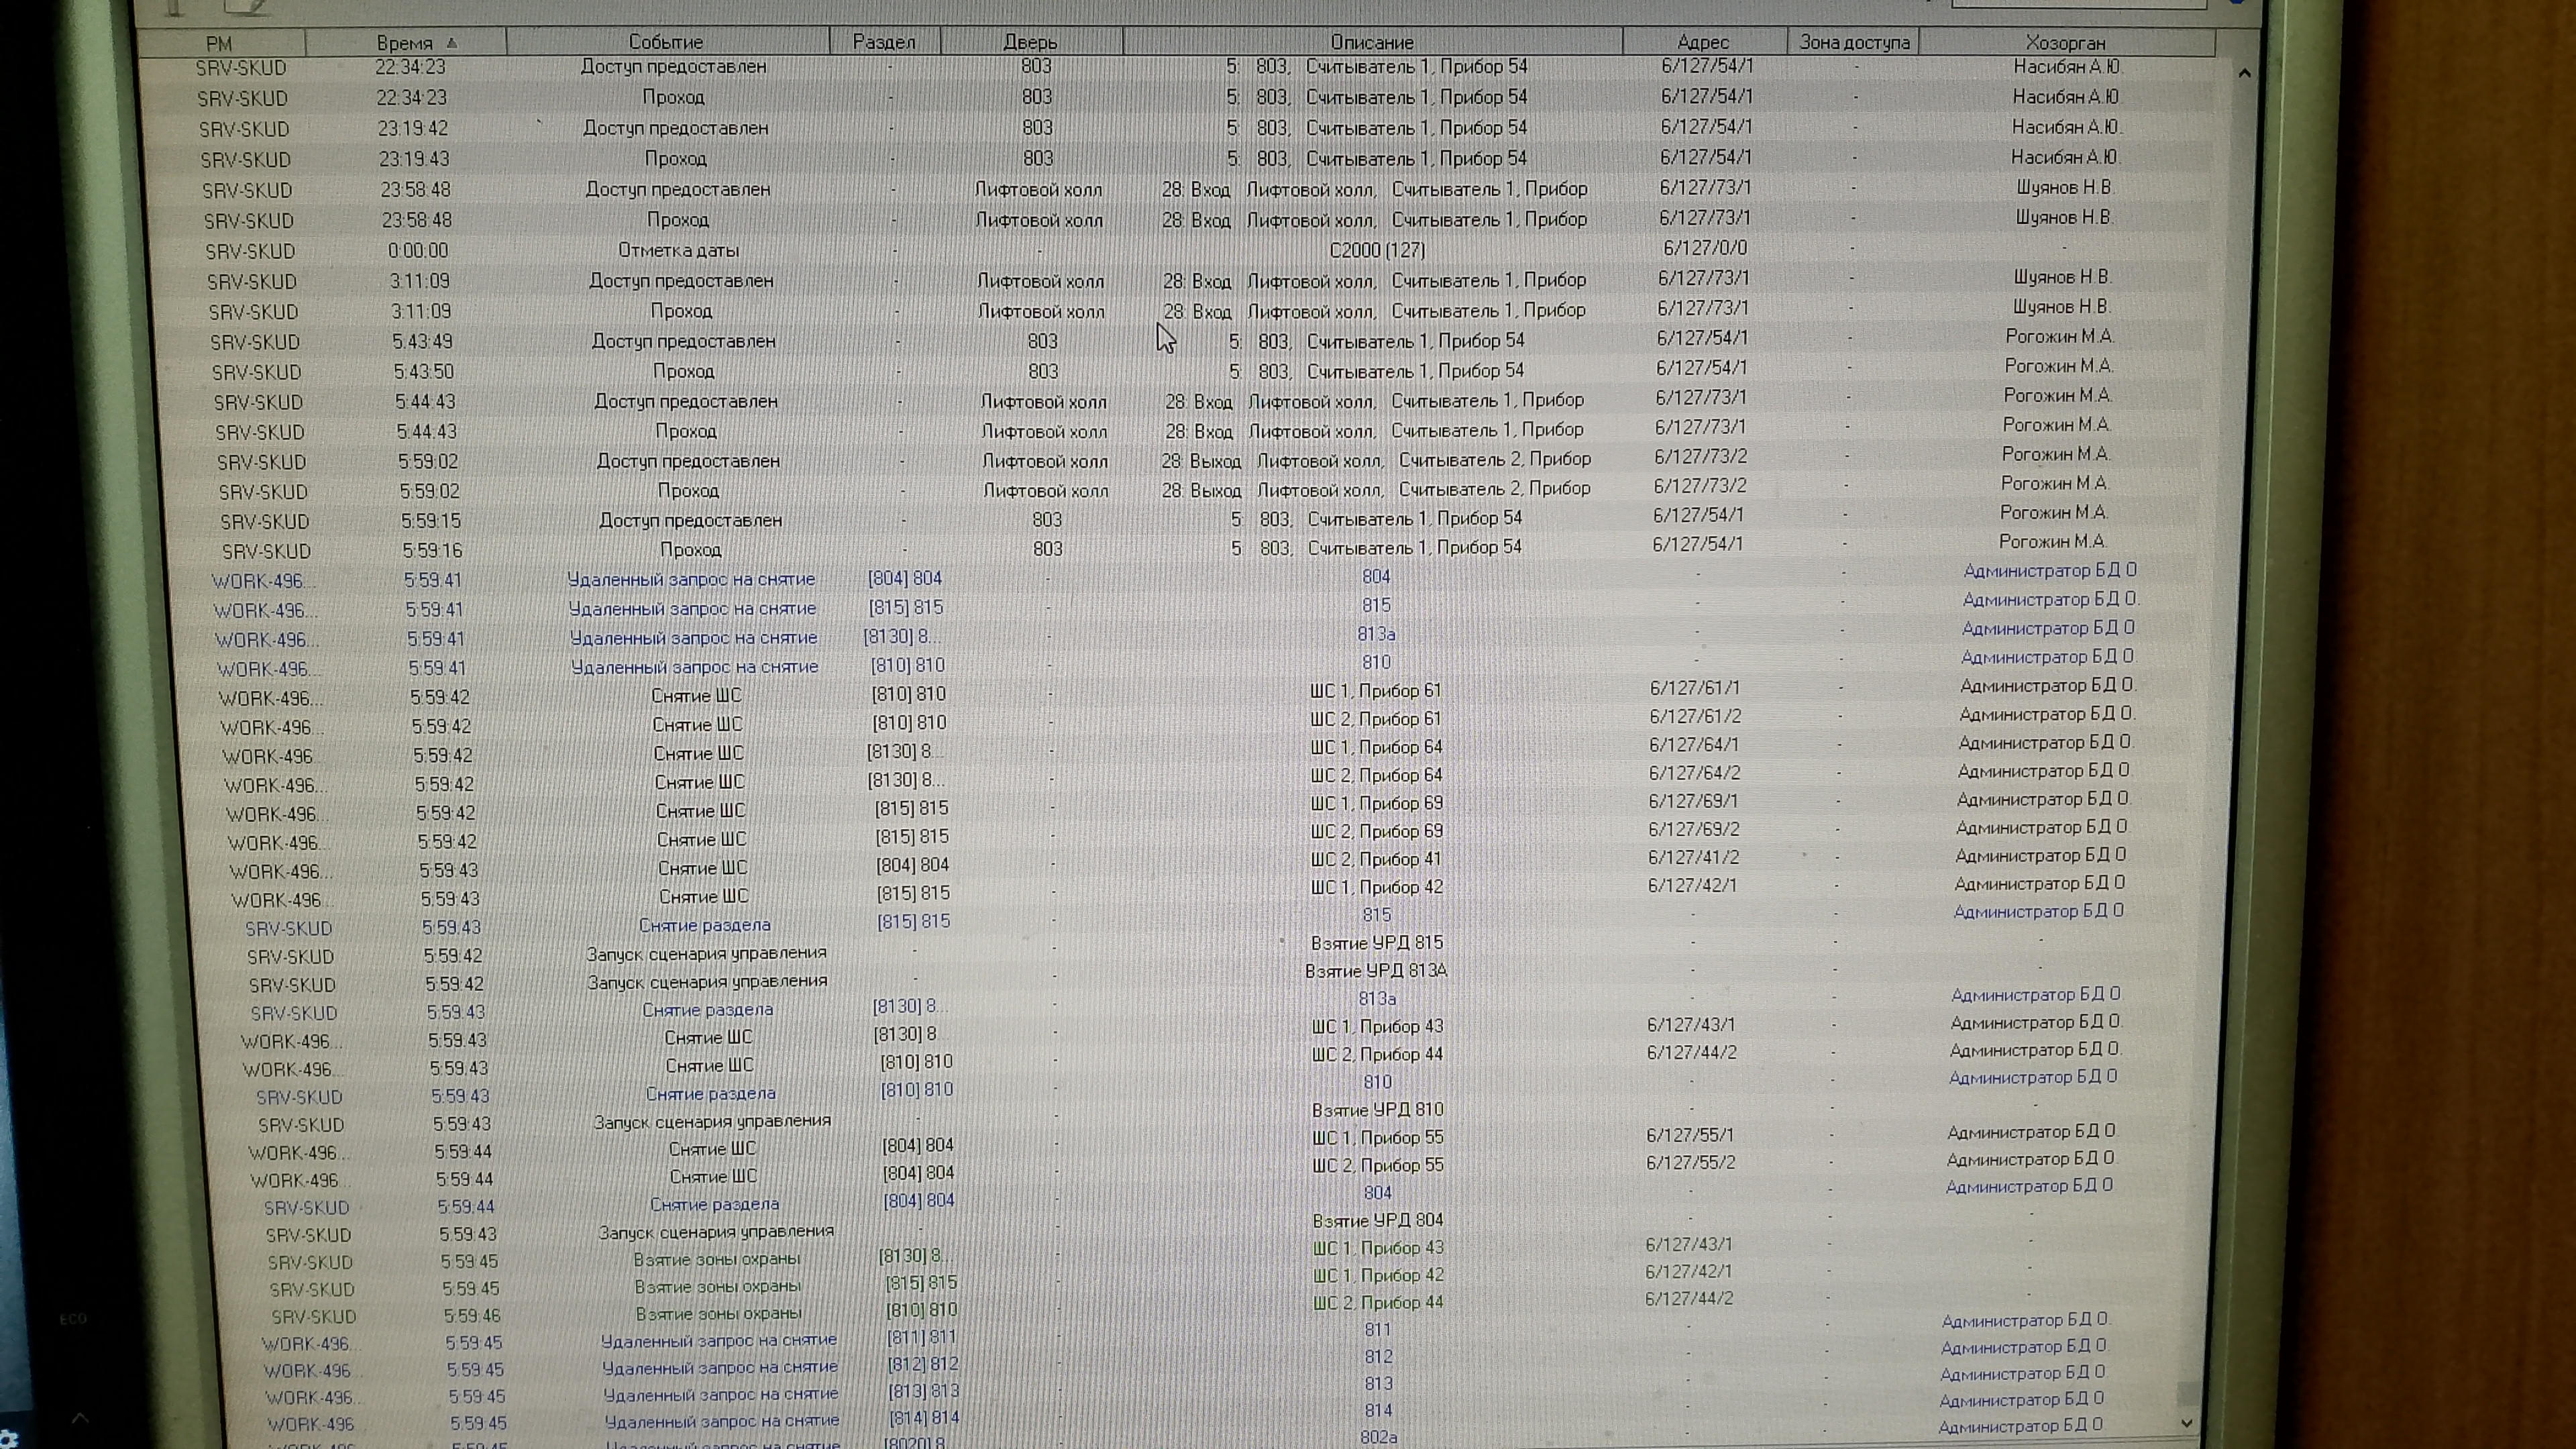Click the Хозорган column header
The image size is (2576, 1449).
(2065, 43)
